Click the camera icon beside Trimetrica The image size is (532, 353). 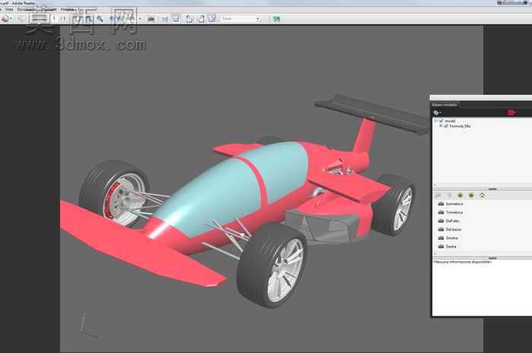(441, 212)
